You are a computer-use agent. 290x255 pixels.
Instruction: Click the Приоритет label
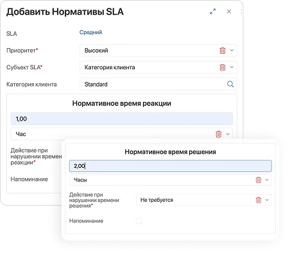(22, 51)
